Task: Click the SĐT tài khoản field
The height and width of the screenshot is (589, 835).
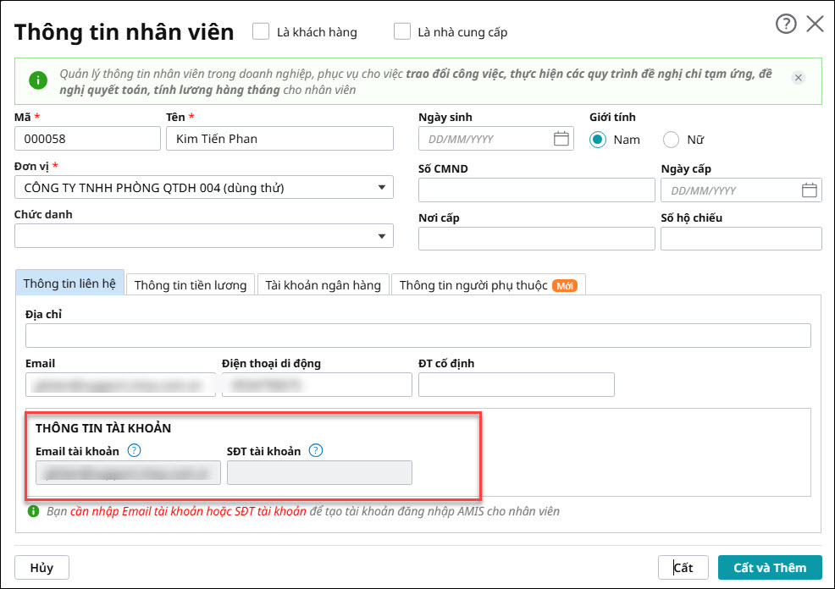Action: pos(319,472)
